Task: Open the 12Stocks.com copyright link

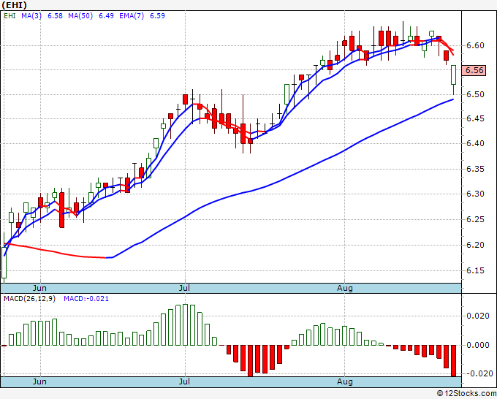Action: [466, 394]
